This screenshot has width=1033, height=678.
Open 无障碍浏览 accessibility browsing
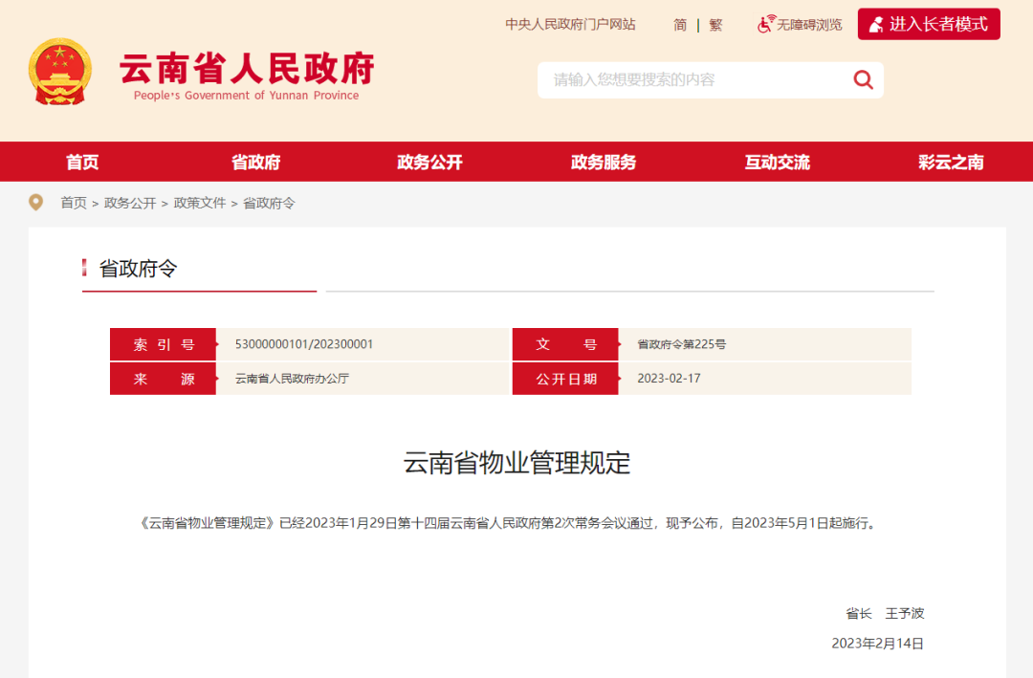click(x=809, y=25)
